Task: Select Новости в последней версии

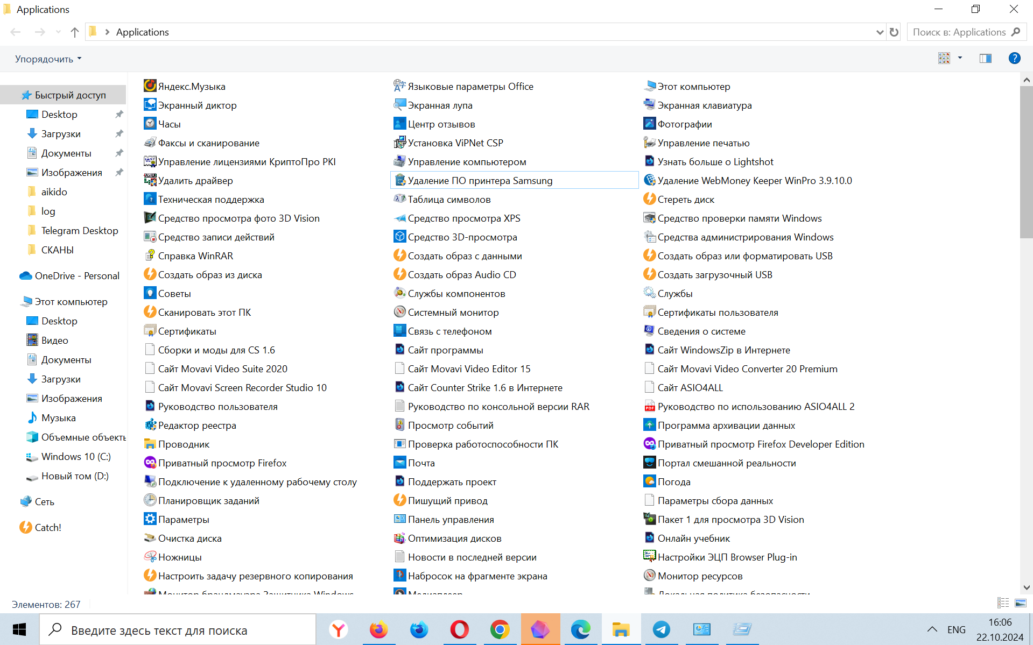Action: coord(465,557)
